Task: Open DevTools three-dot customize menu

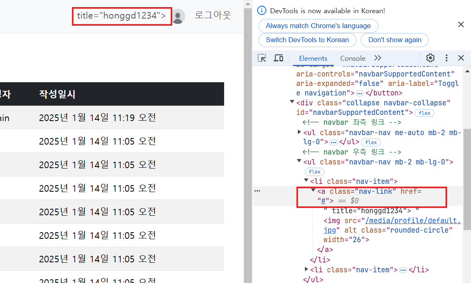Action: (x=447, y=58)
